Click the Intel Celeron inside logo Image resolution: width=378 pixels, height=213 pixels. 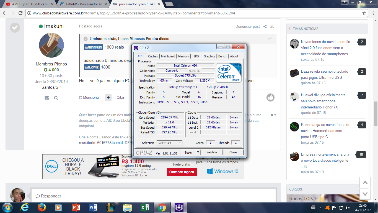pyautogui.click(x=229, y=73)
